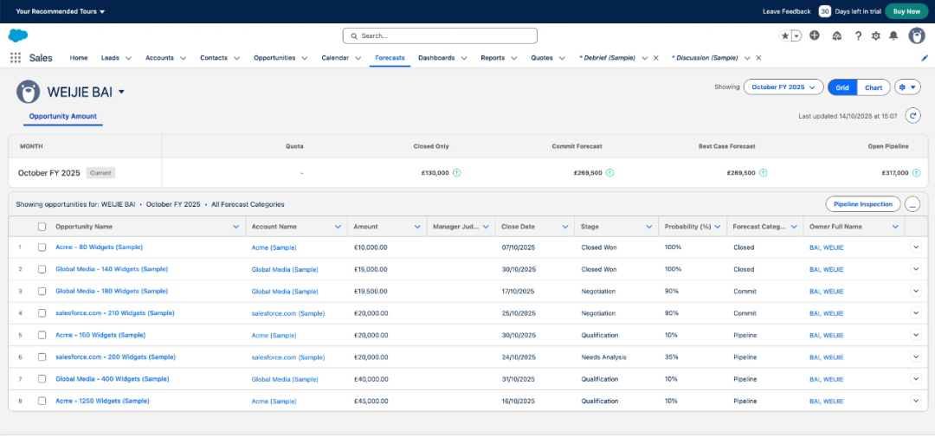Screen dimensions: 935x437
Task: Go to the Home tab
Action: click(x=79, y=58)
